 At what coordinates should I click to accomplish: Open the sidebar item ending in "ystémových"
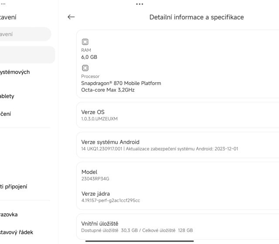[x=16, y=72]
